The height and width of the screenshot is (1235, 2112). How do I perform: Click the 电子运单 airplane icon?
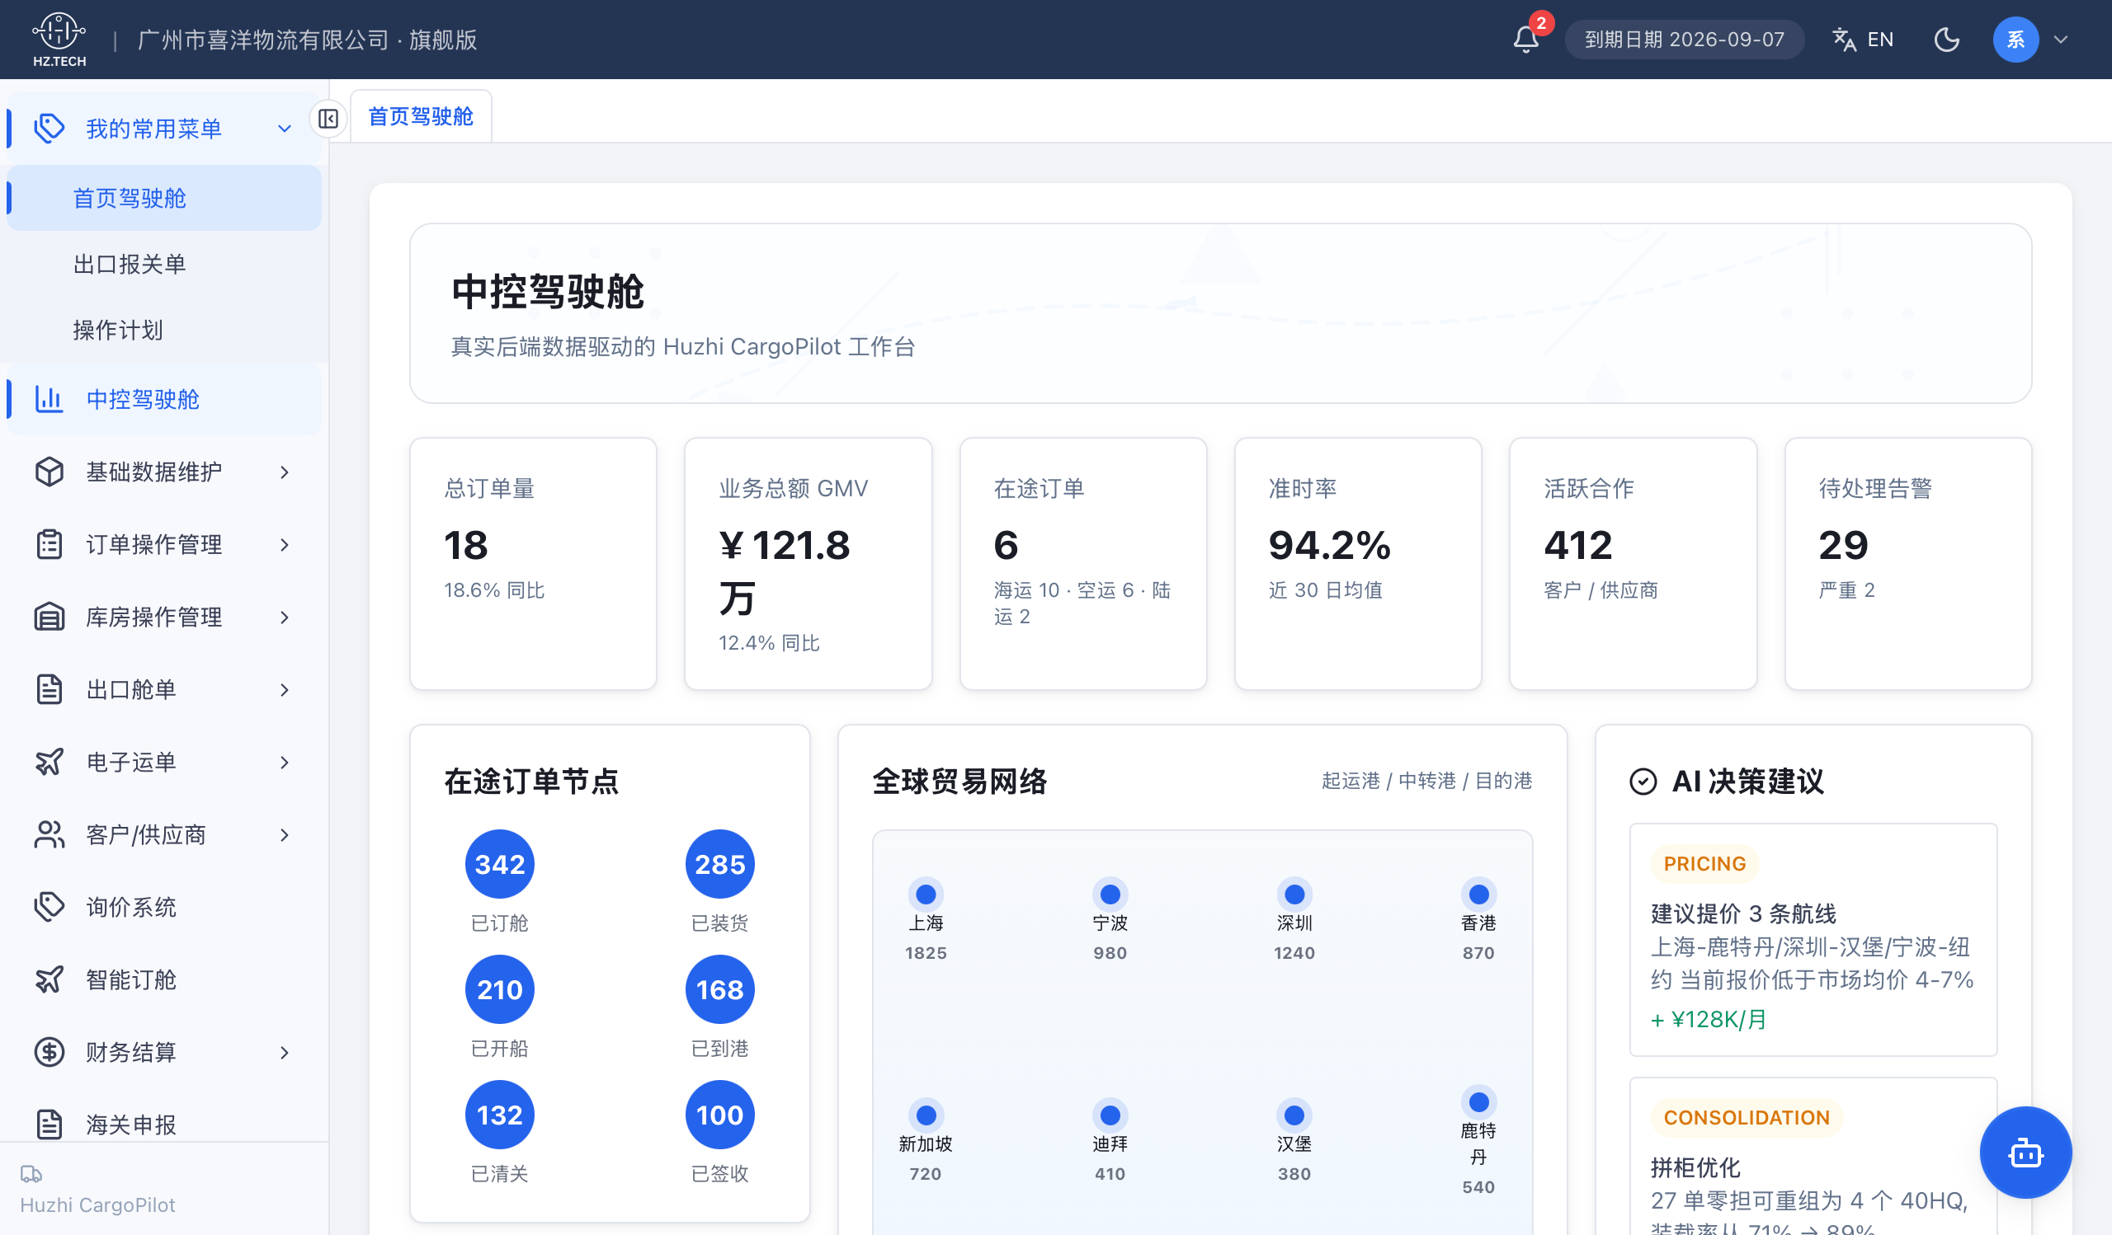[x=49, y=762]
